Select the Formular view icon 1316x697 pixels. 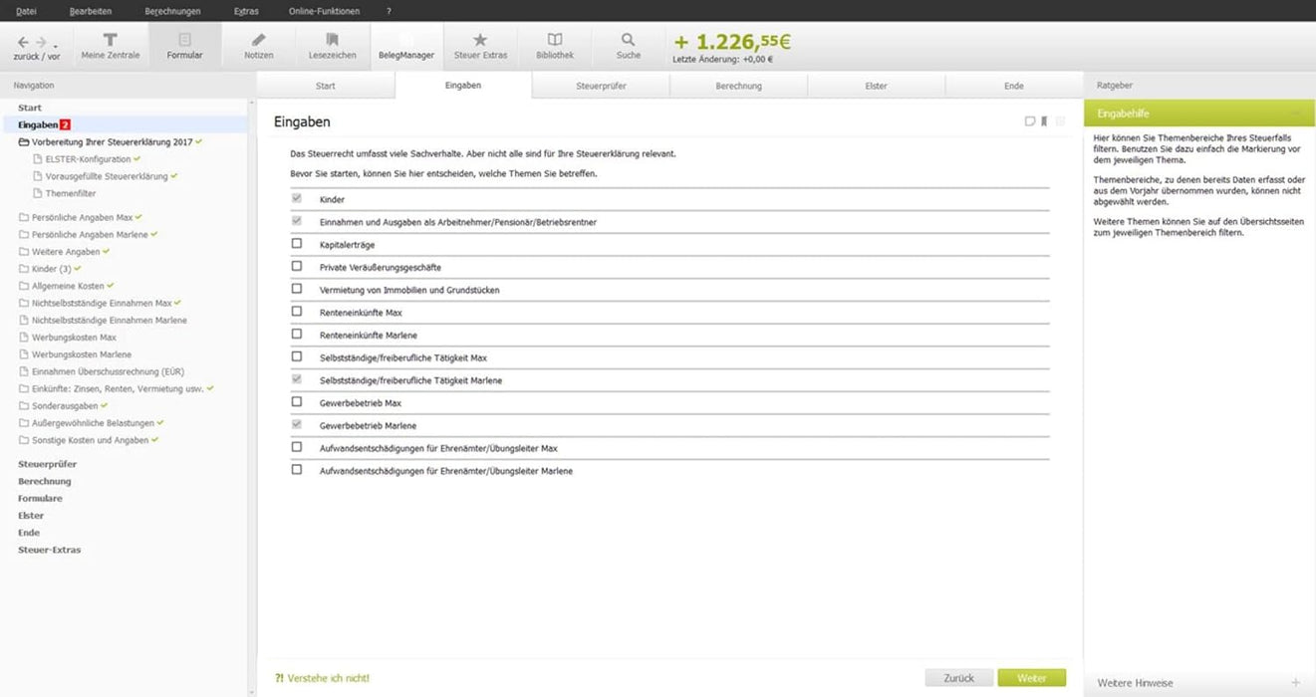coord(184,44)
